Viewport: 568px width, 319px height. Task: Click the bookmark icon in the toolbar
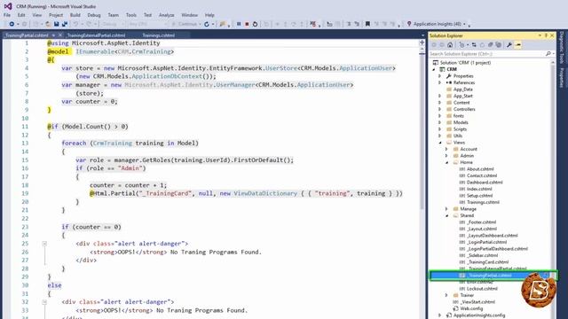367,24
